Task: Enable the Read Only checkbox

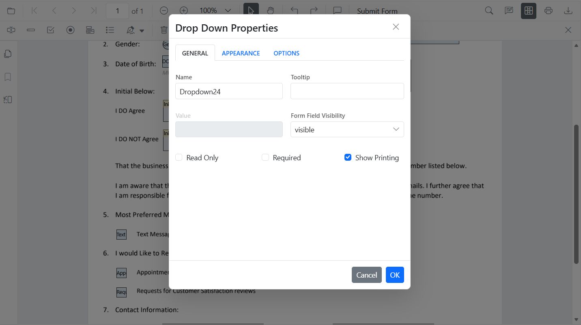Action: point(179,157)
